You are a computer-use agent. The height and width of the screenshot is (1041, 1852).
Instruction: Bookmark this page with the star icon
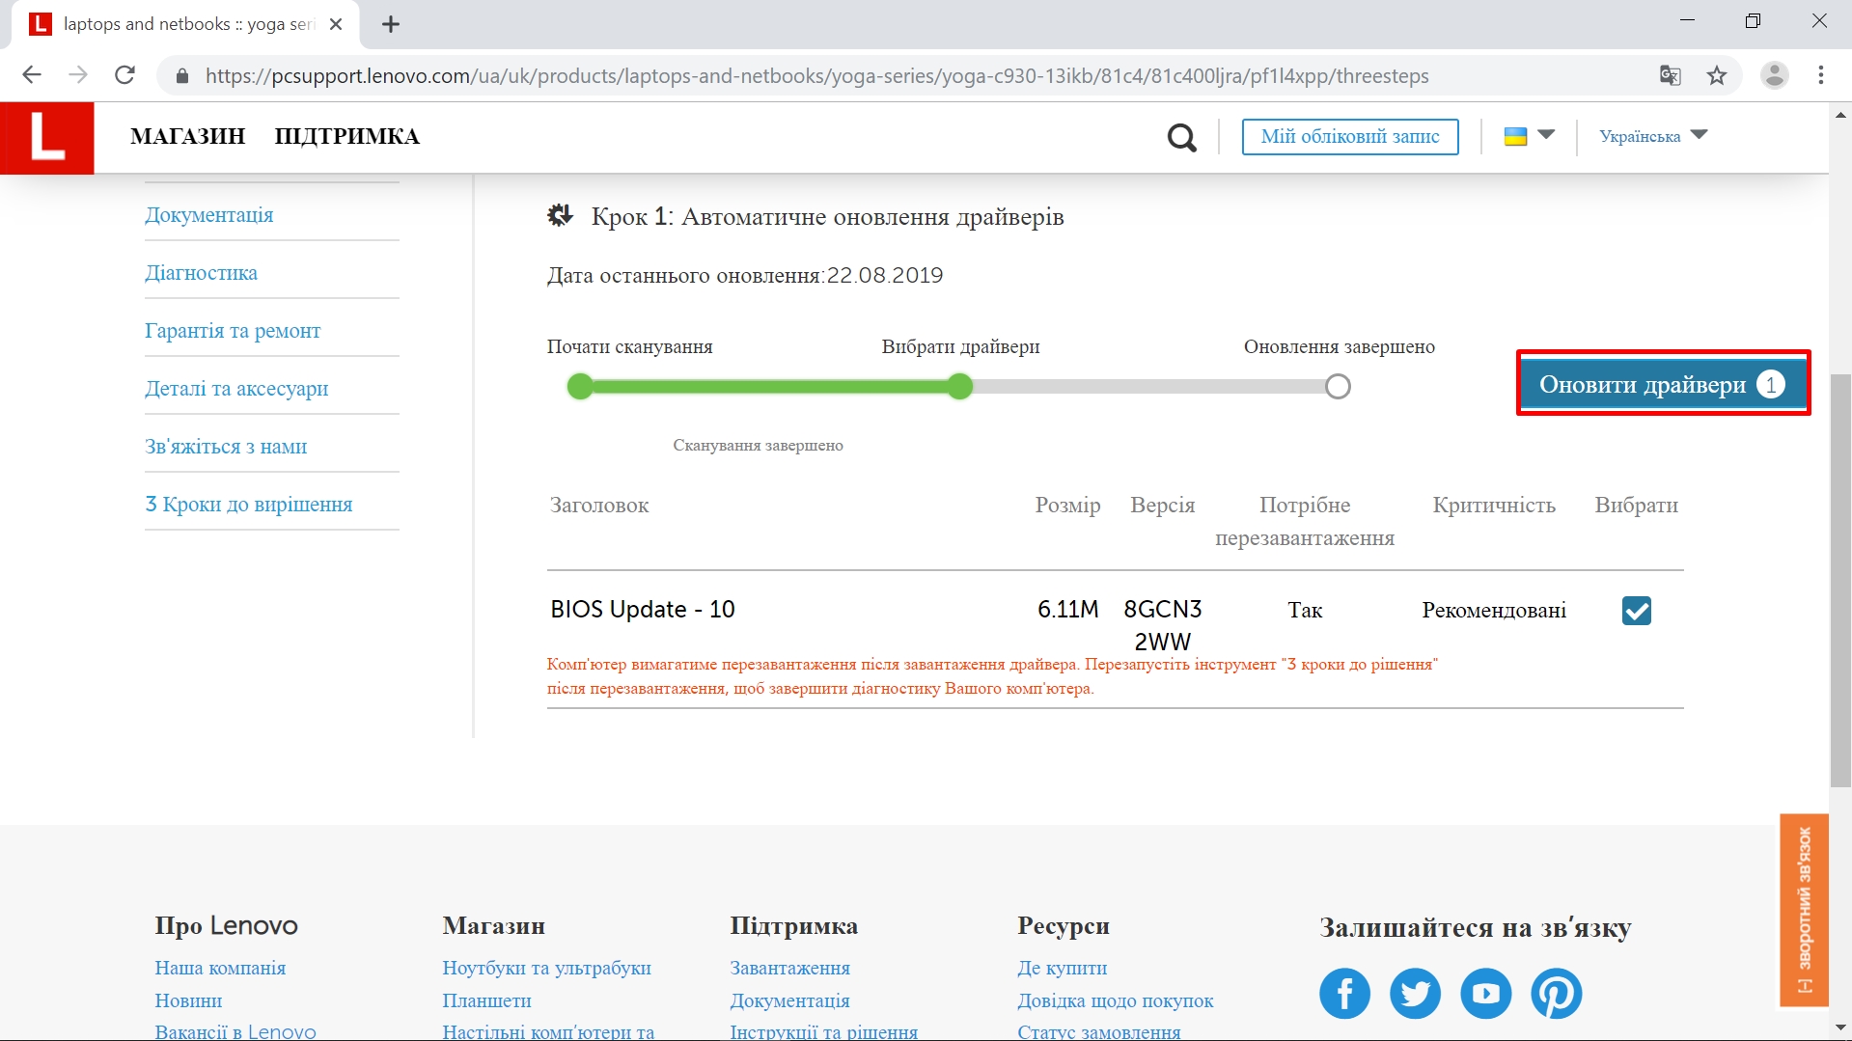point(1717,75)
